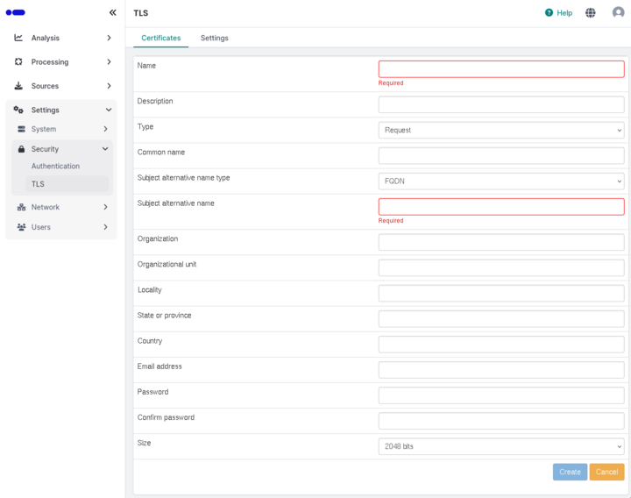631x498 pixels.
Task: Open Subject alternative name type dropdown
Action: tap(501, 181)
